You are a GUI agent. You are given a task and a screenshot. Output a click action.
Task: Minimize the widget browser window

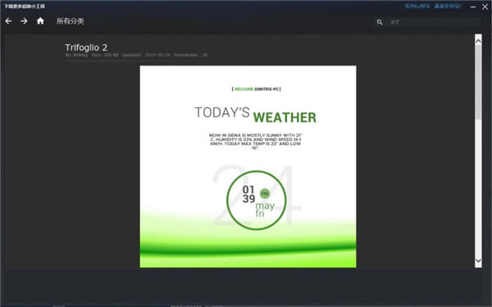click(473, 7)
